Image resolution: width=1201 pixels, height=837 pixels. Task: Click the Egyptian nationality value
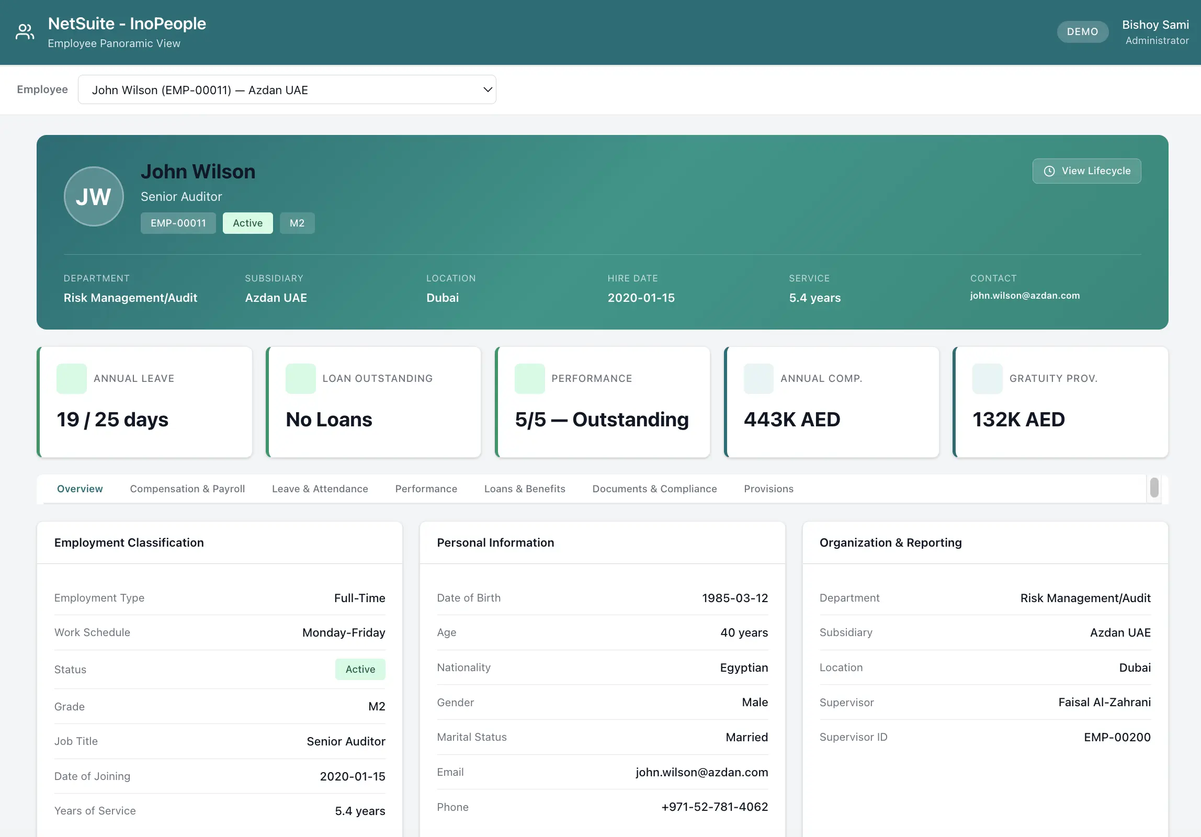pyautogui.click(x=744, y=668)
